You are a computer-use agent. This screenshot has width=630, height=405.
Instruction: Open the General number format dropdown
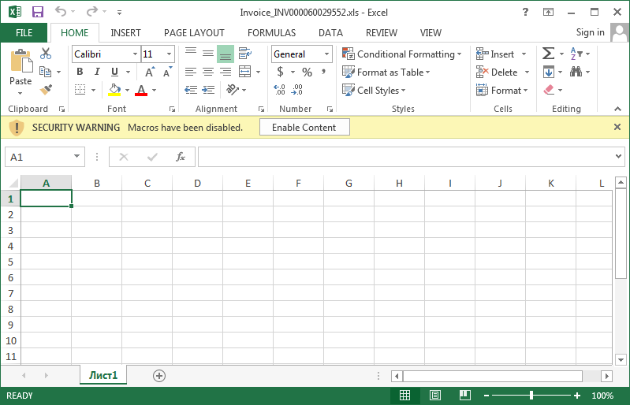point(326,54)
